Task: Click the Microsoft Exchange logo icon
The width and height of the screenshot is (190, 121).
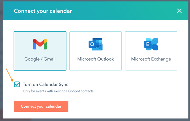Action: 151,44
